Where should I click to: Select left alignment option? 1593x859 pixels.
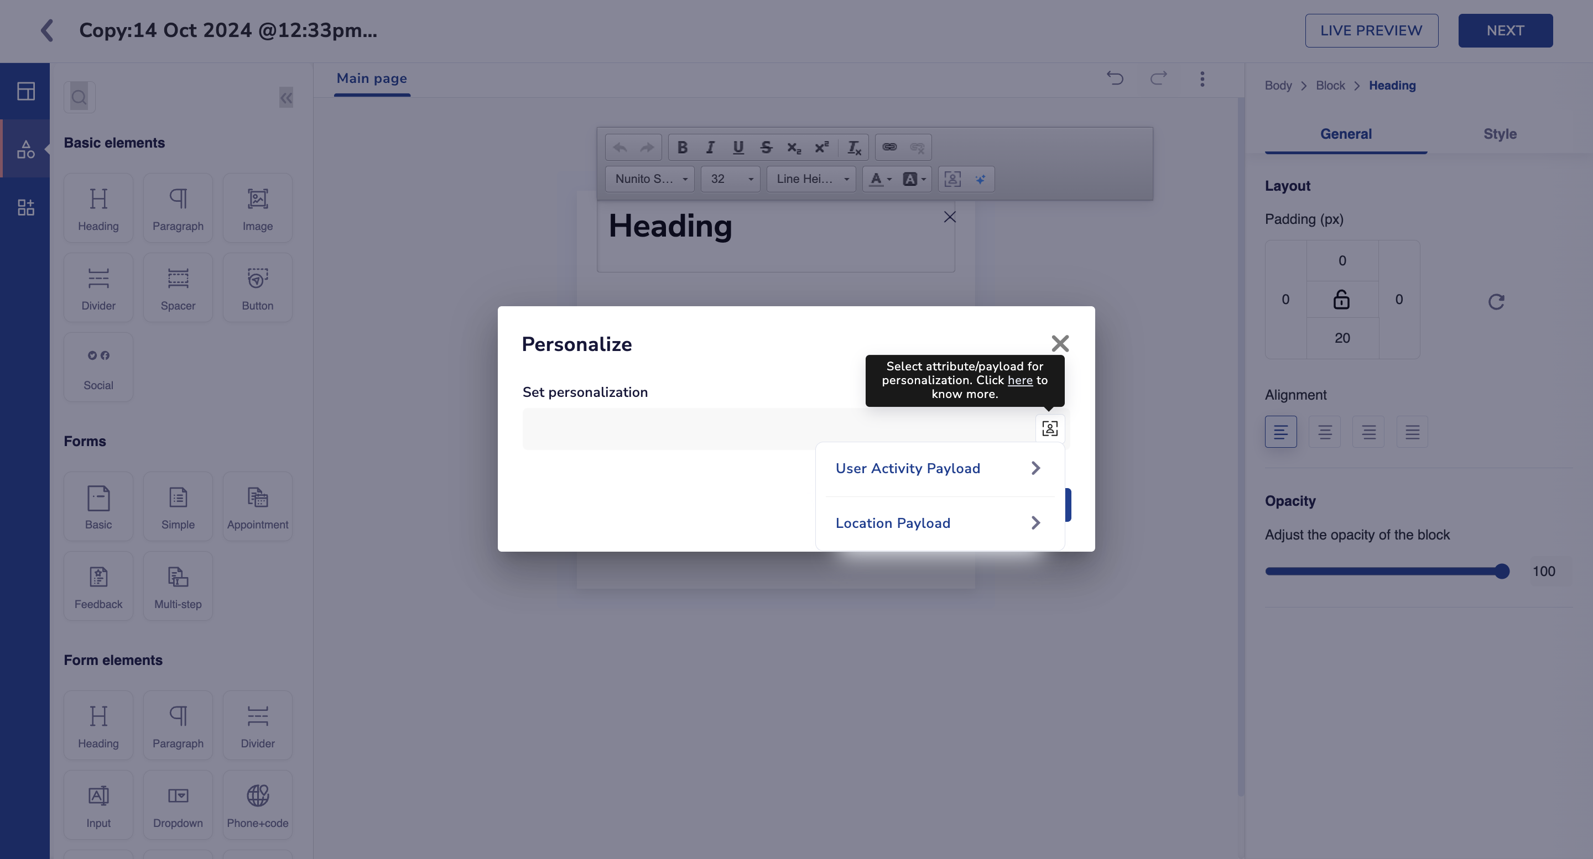(1280, 432)
